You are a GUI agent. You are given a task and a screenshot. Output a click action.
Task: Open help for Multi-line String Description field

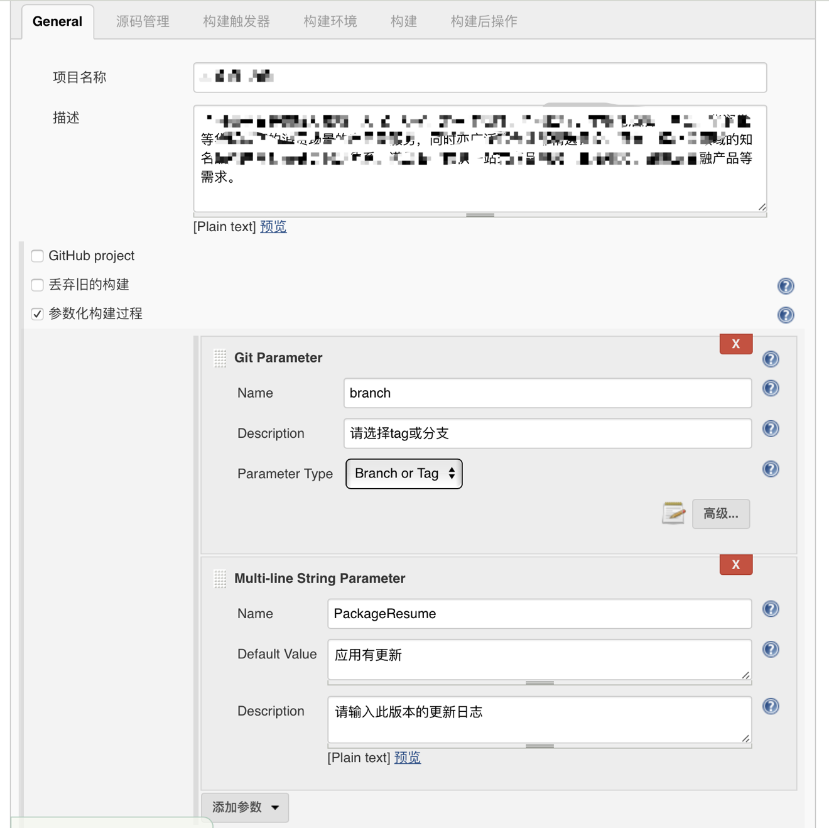pyautogui.click(x=771, y=706)
